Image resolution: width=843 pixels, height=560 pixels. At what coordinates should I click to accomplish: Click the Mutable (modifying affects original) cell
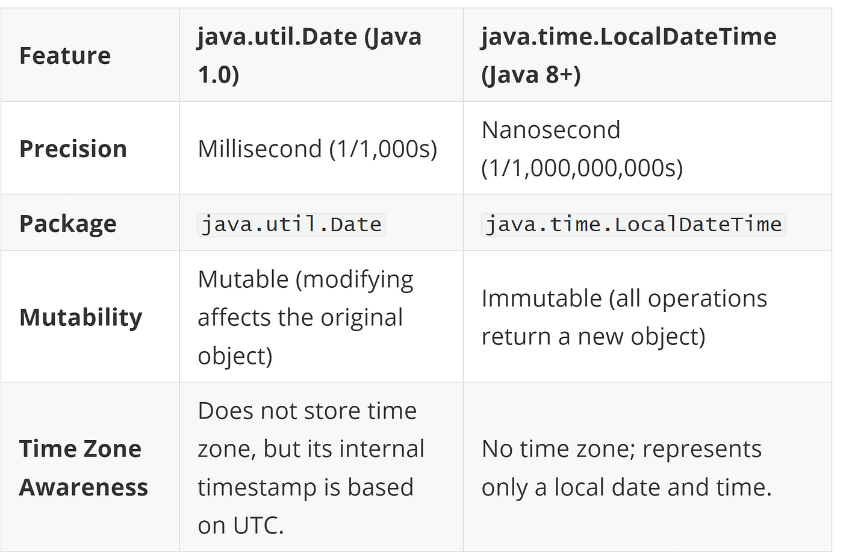[321, 317]
